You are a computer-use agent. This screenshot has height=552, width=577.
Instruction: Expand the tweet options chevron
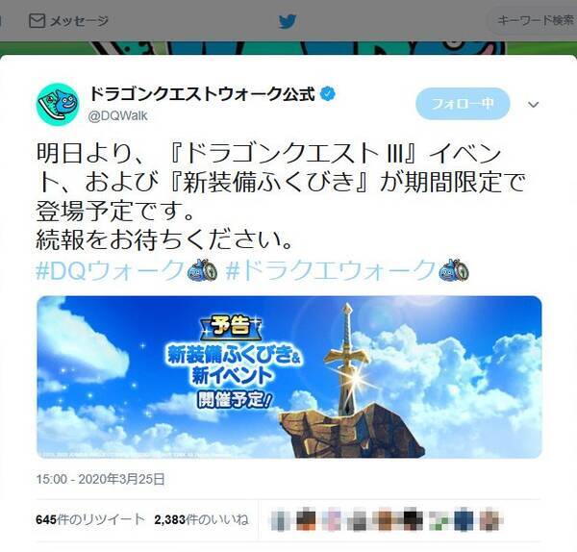pyautogui.click(x=533, y=105)
